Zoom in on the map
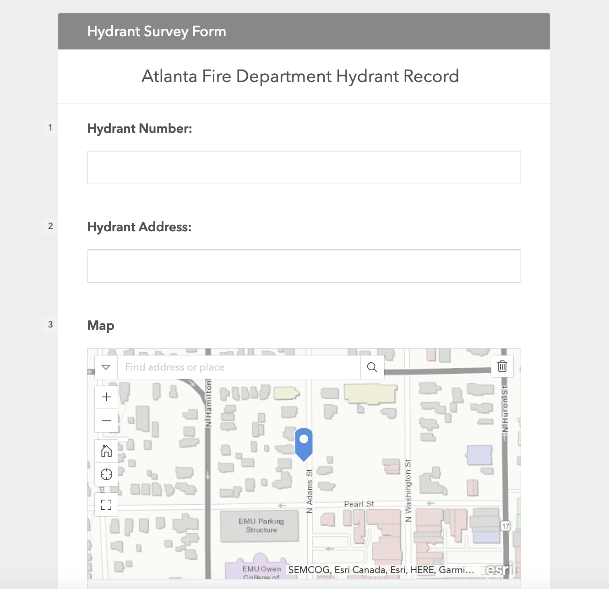Screen dimensions: 609x589 pos(106,397)
